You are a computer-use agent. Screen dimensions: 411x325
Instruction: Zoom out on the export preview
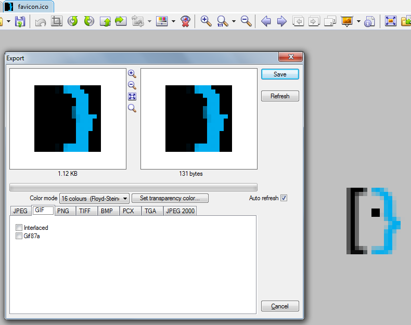[132, 85]
